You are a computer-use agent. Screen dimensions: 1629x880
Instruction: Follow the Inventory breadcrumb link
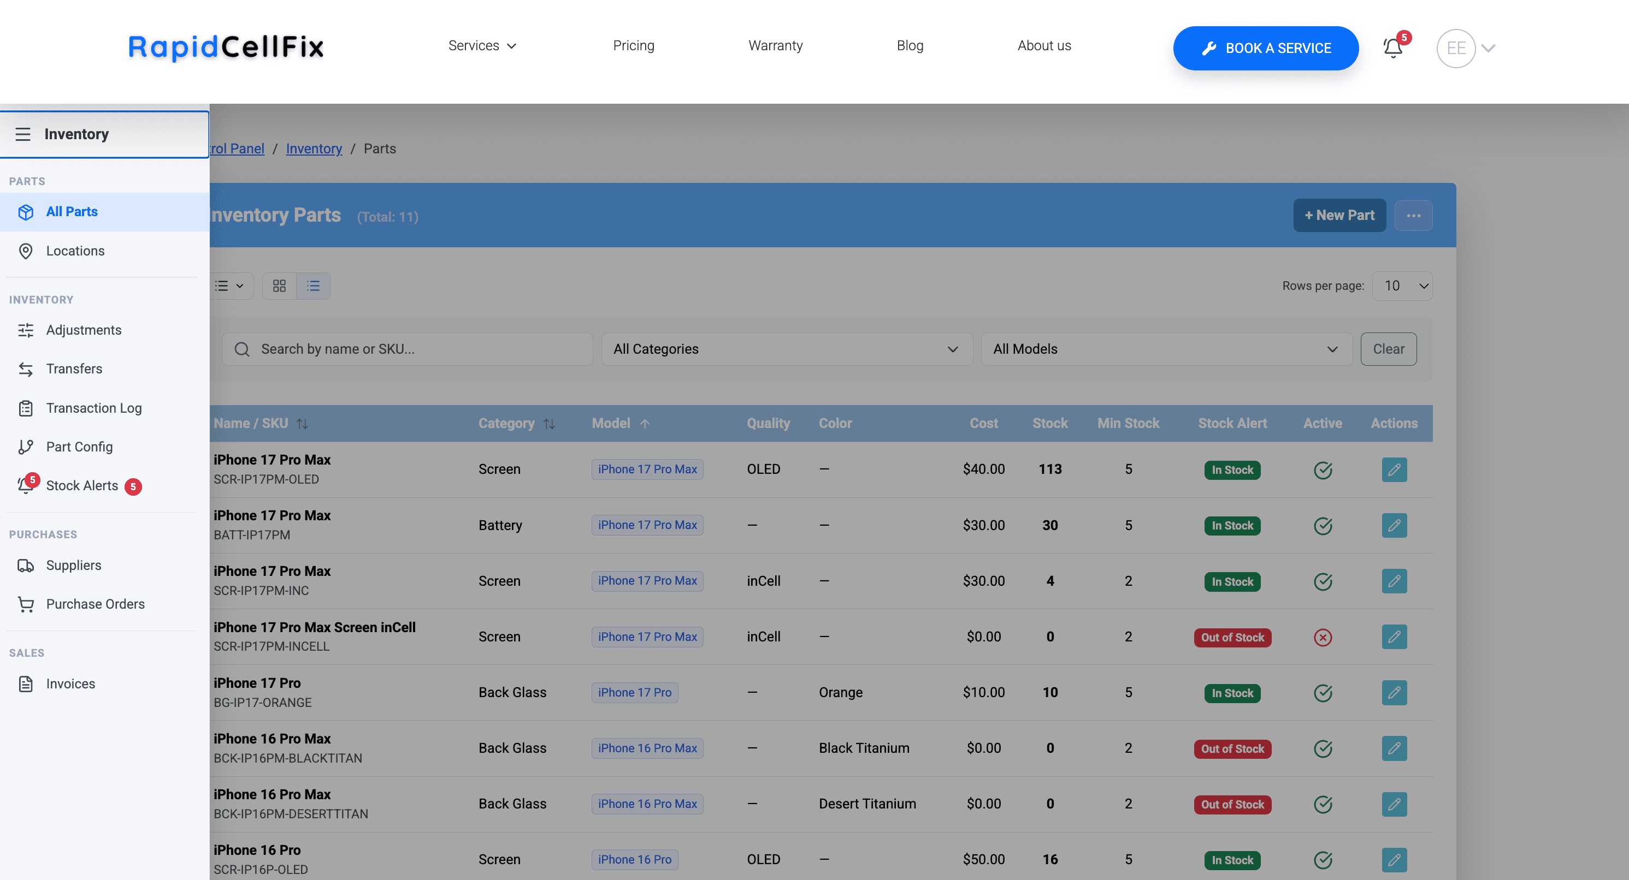pyautogui.click(x=314, y=148)
